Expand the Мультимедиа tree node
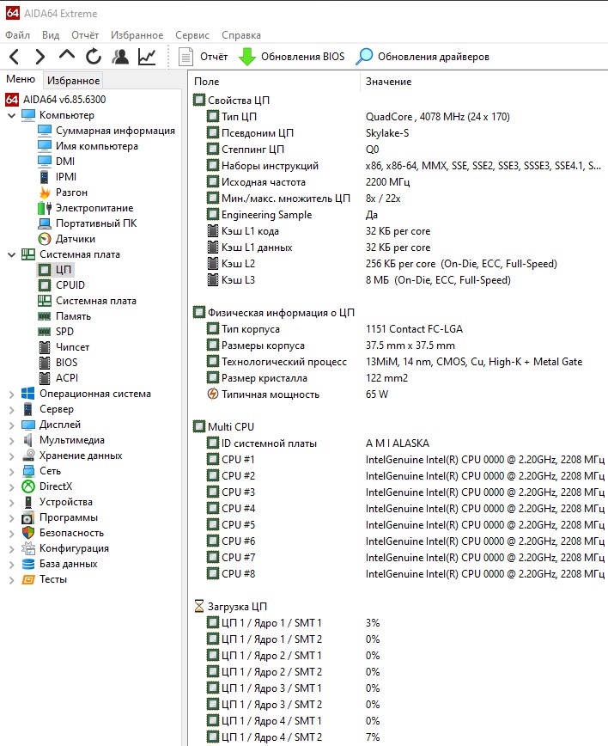Screen dimensions: 608x746 (x=12, y=441)
